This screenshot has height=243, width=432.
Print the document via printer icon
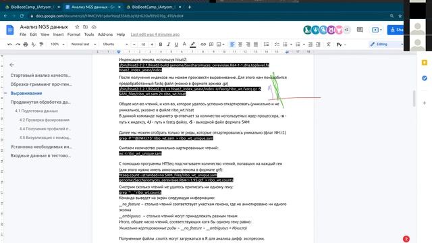click(26, 45)
